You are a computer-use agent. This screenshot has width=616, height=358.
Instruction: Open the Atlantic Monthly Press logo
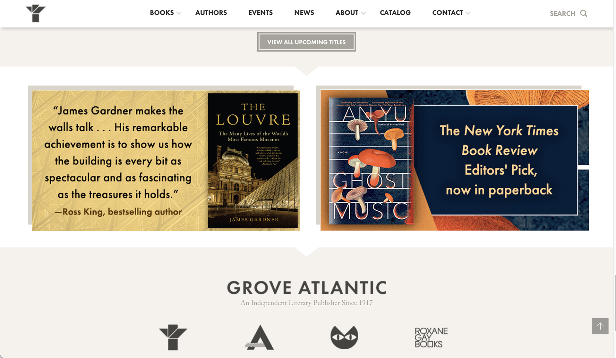click(259, 337)
